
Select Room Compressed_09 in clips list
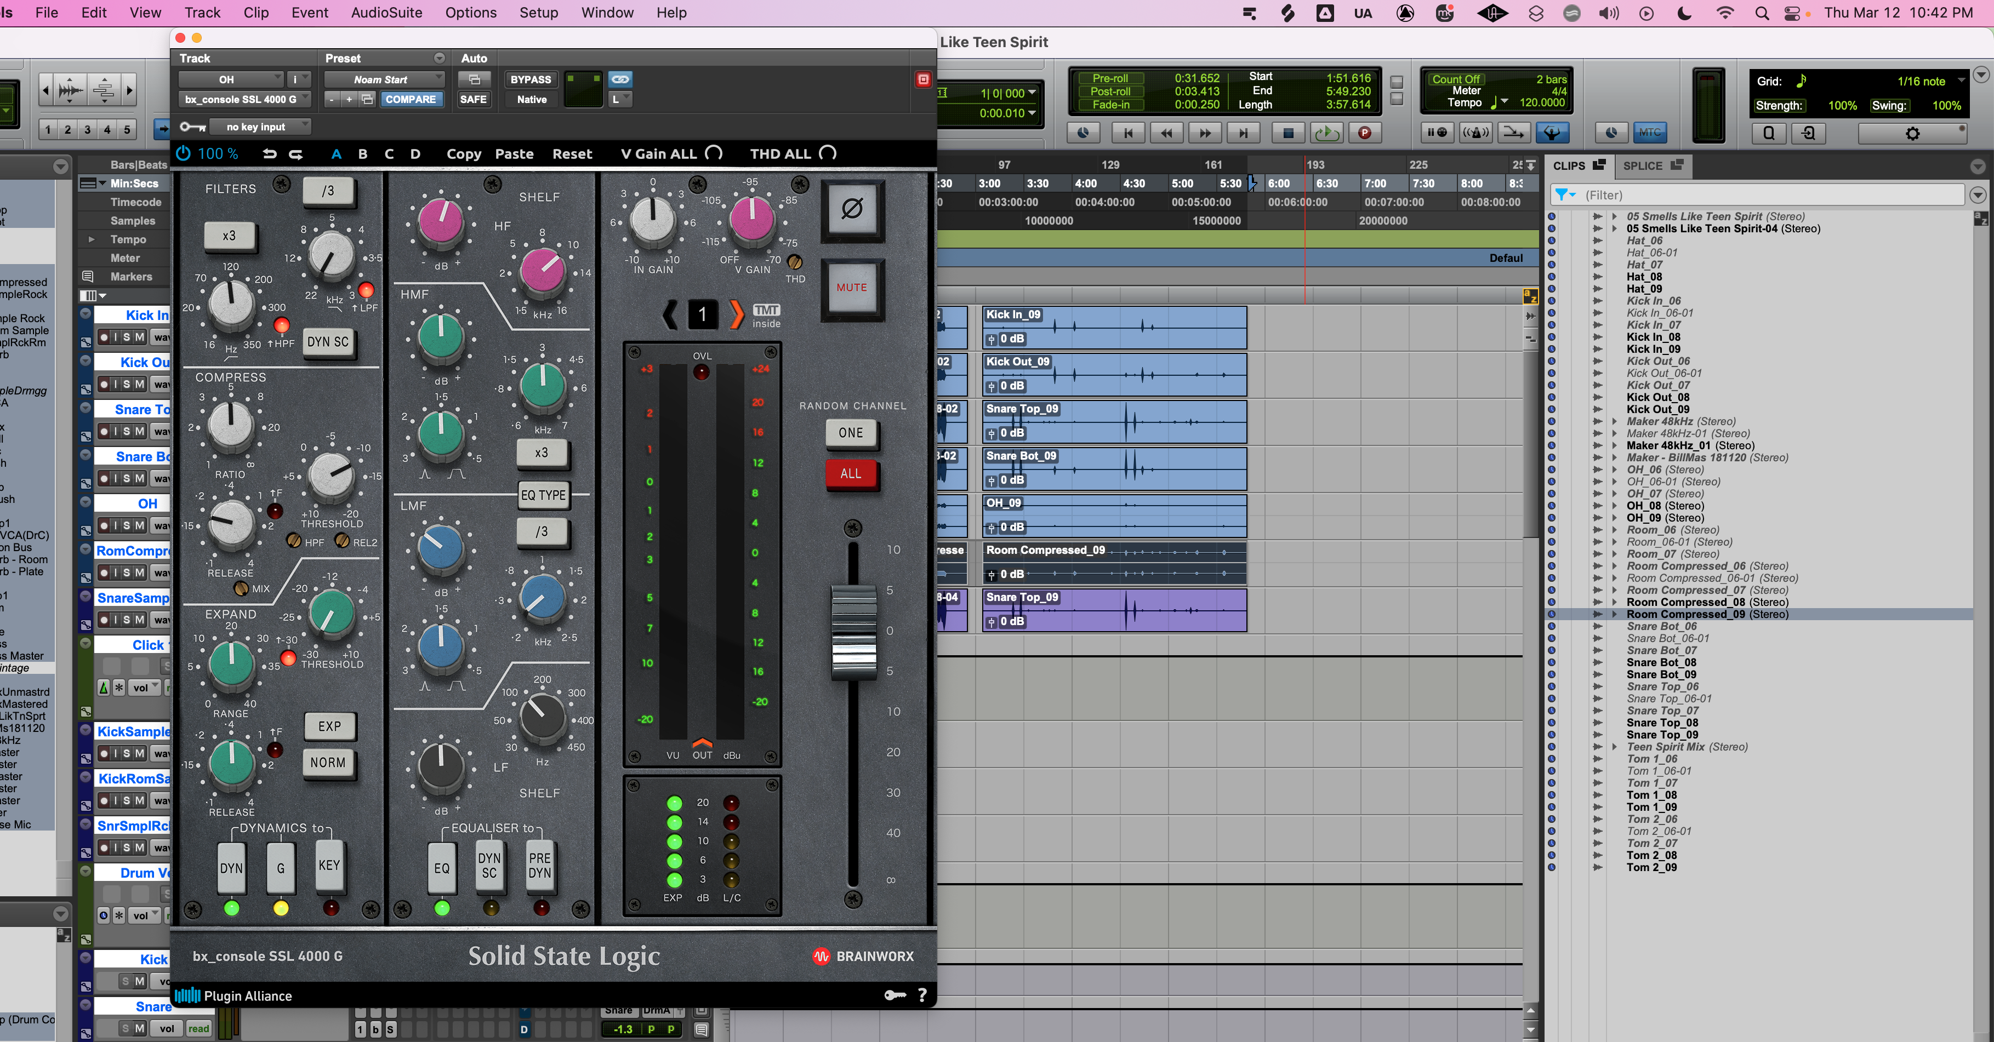pyautogui.click(x=1707, y=614)
